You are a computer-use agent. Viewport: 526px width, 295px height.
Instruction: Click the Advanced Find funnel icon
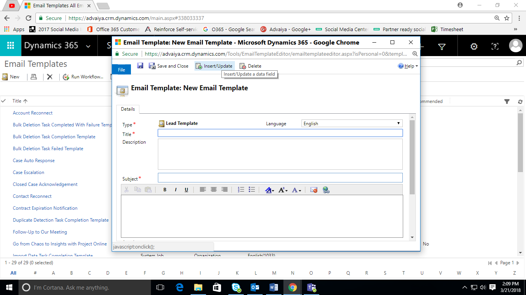coord(442,46)
